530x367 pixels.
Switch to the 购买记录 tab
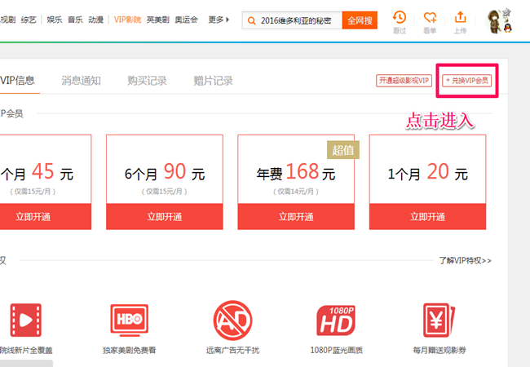(x=147, y=81)
